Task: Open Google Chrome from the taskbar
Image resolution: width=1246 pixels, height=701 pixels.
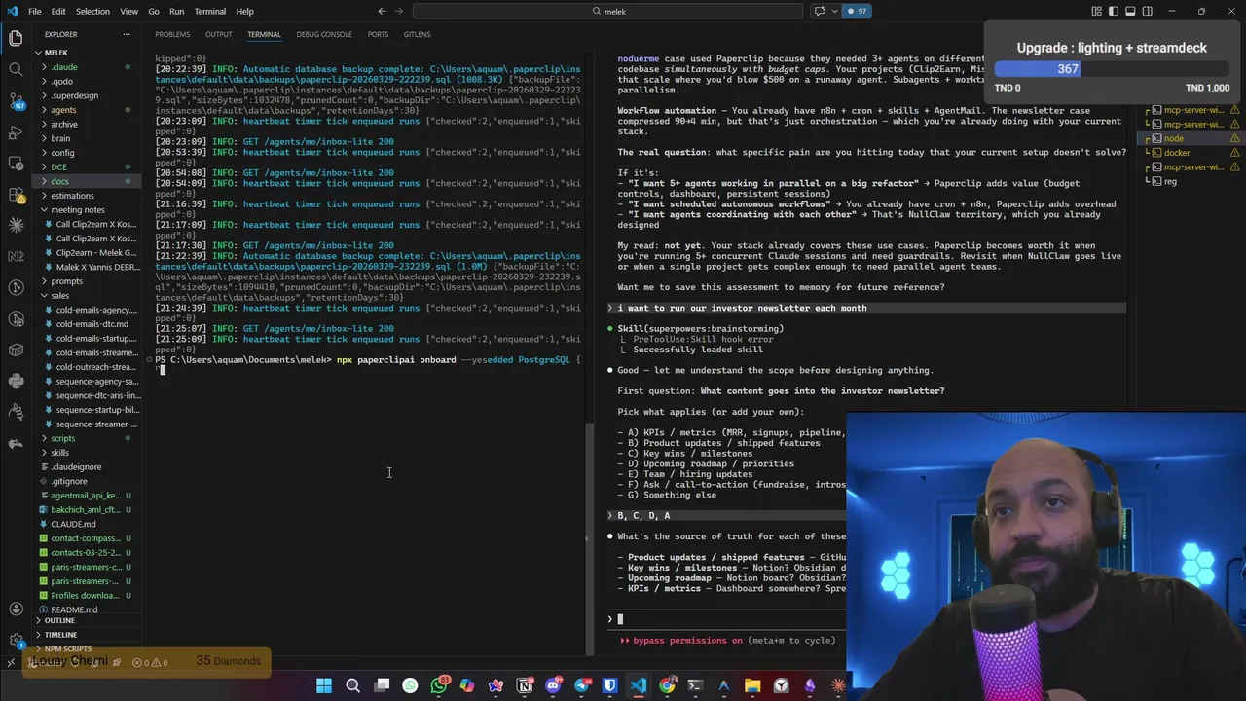Action: point(667,685)
